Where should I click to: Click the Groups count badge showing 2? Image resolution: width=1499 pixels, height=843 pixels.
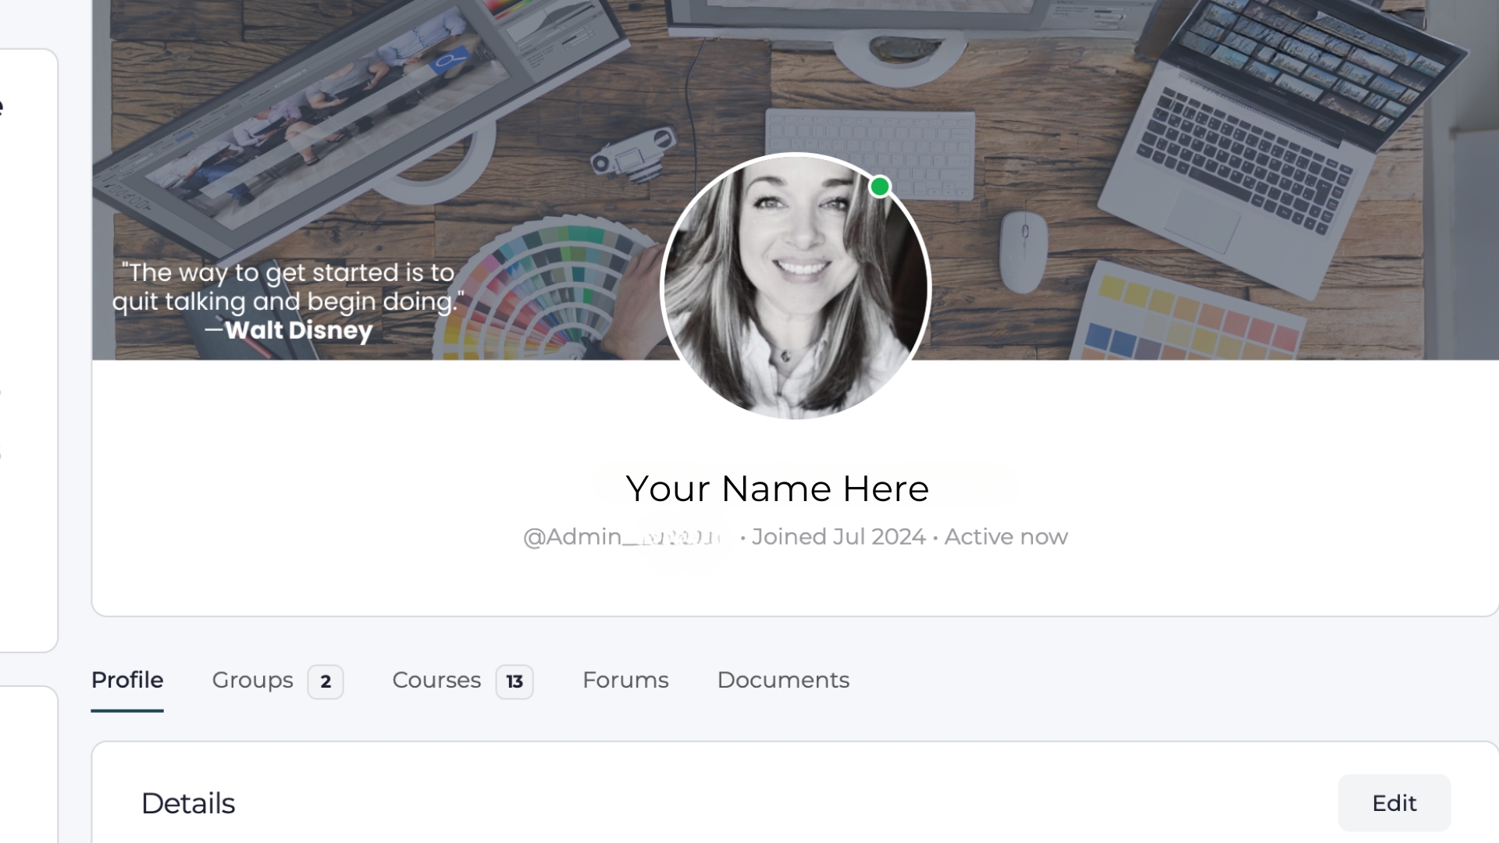point(326,681)
